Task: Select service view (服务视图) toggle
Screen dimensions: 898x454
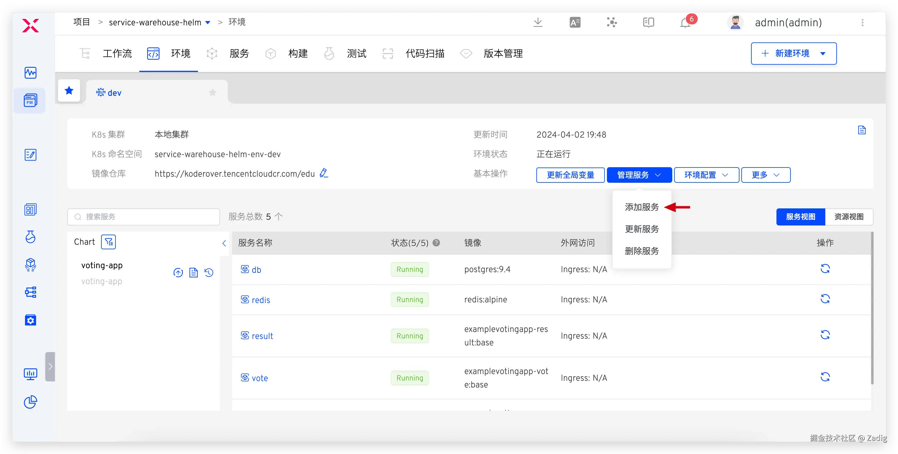Action: (x=800, y=217)
